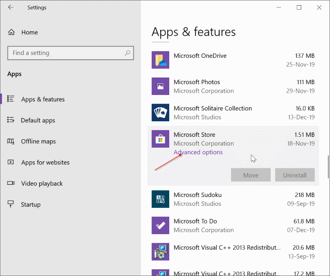Click Microsoft Studios under Sudoku
This screenshot has height=276, width=330.
pyautogui.click(x=198, y=204)
